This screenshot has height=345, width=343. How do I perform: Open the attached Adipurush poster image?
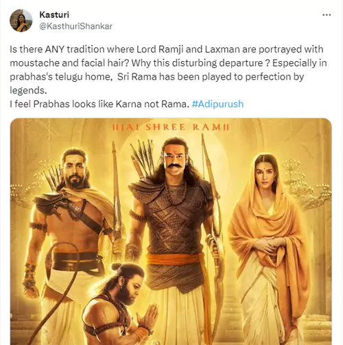(x=171, y=232)
